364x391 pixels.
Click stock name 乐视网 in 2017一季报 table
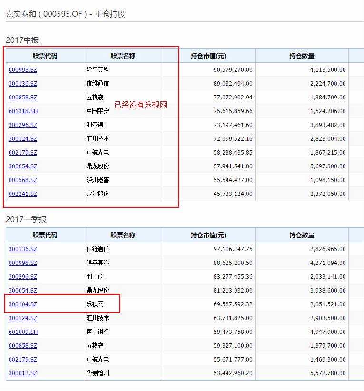tap(95, 304)
